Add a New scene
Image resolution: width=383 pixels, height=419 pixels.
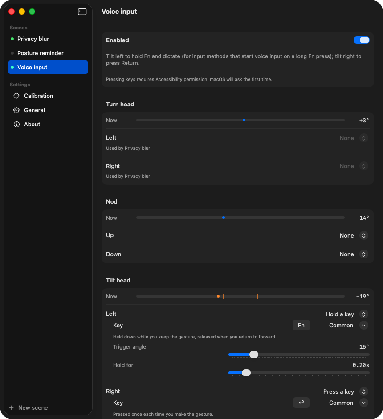click(29, 407)
